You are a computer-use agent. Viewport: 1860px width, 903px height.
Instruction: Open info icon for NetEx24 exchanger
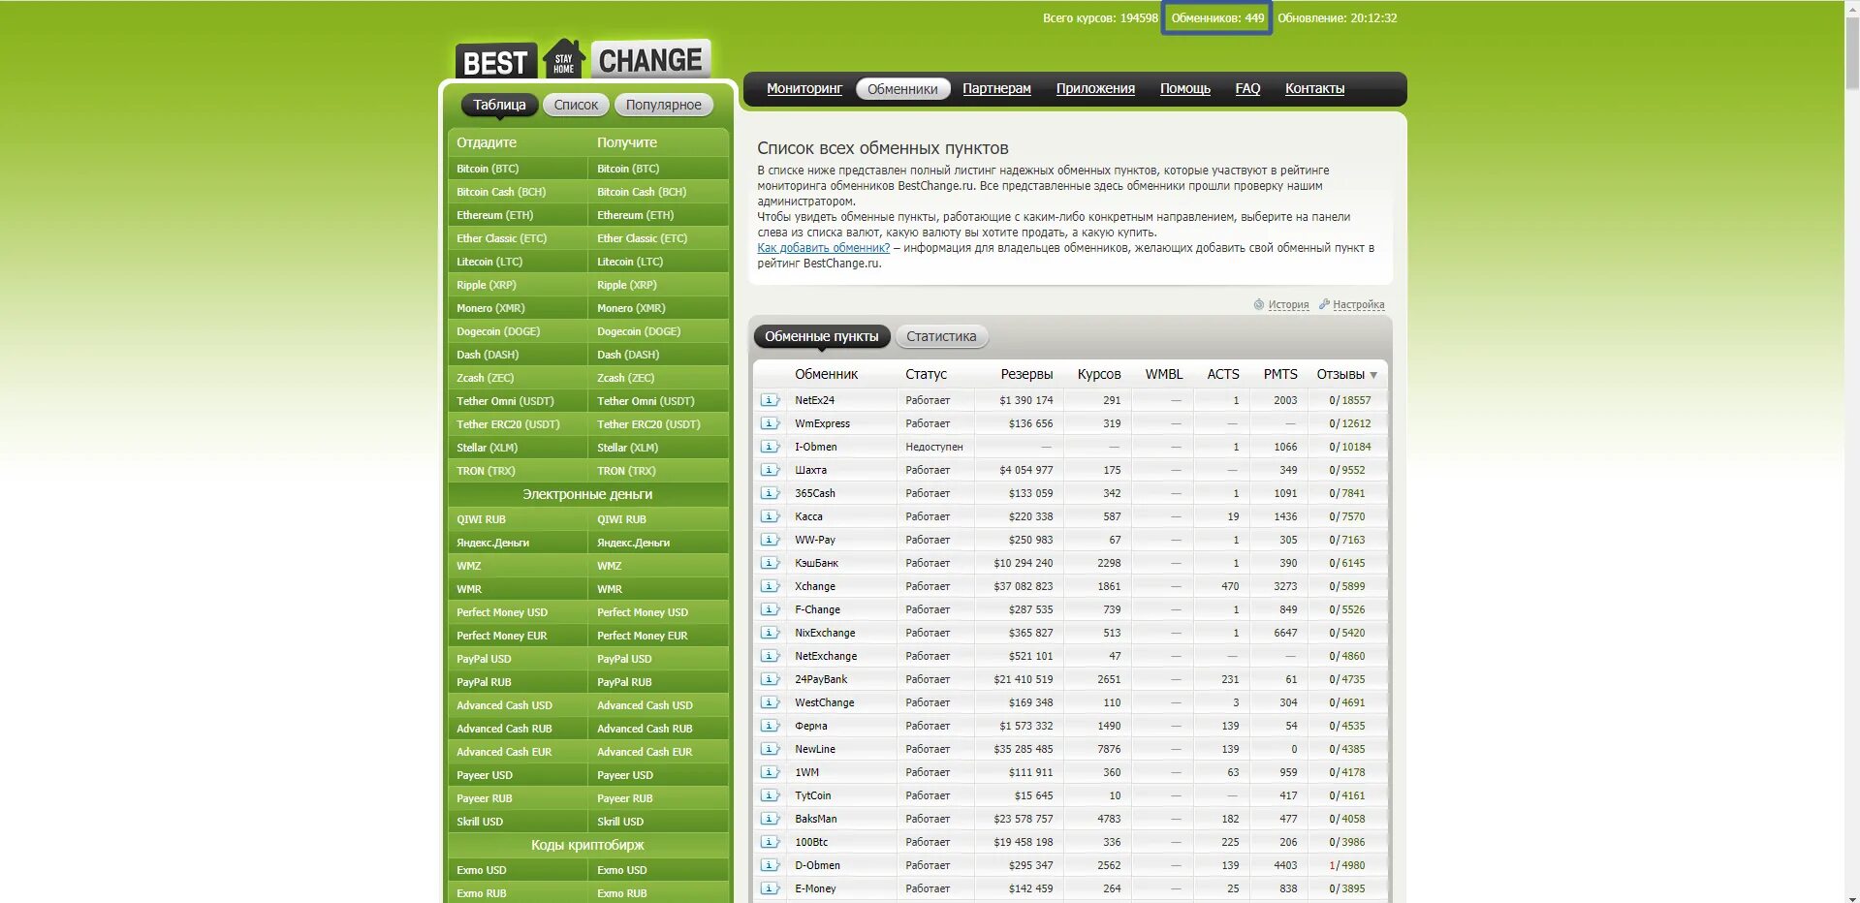click(x=770, y=400)
